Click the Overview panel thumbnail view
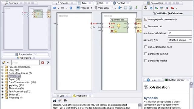The height and width of the screenshot is (109, 194). coord(26,28)
